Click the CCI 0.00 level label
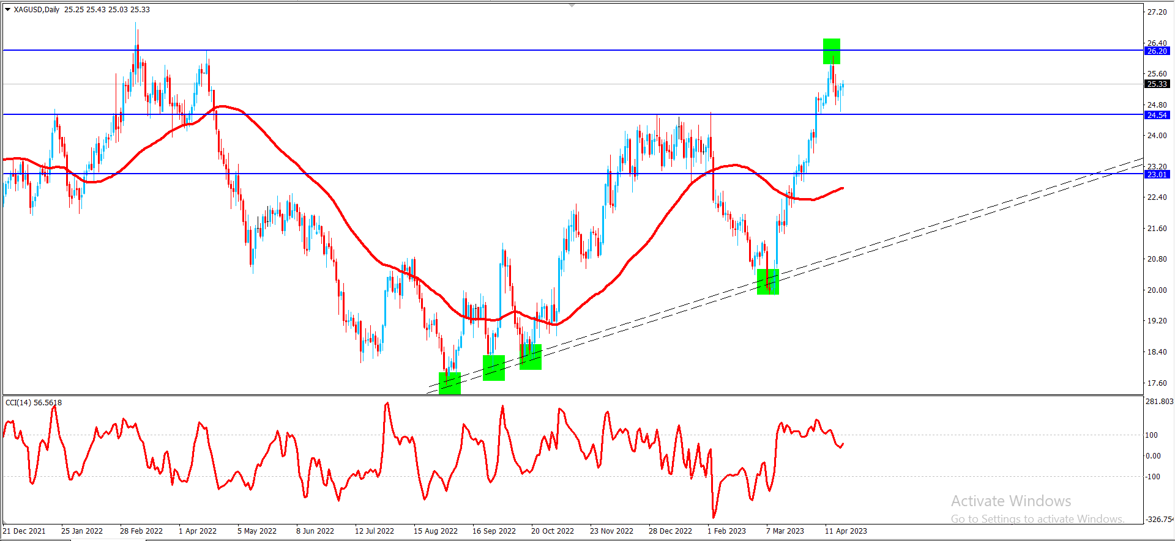This screenshot has width=1175, height=541. pyautogui.click(x=1153, y=456)
